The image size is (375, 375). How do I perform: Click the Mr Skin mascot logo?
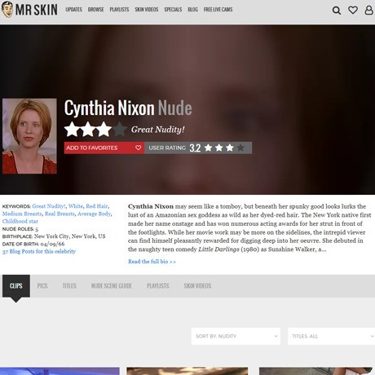click(7, 10)
